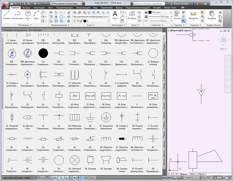
Task: Click the Измерить (measure) tool
Action: tap(193, 15)
